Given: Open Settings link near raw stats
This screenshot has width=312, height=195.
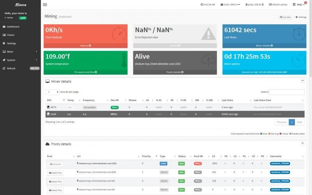Looking at the screenshot, I should coord(301,17).
